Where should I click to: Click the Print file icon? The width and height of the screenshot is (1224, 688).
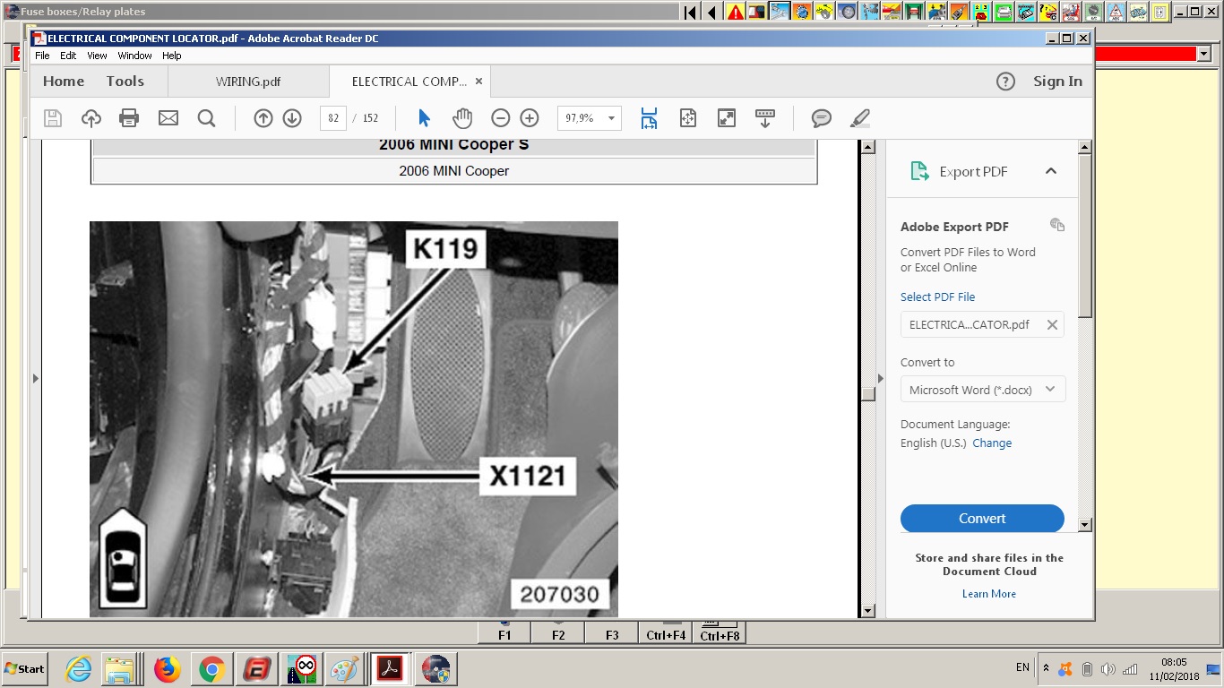click(129, 118)
